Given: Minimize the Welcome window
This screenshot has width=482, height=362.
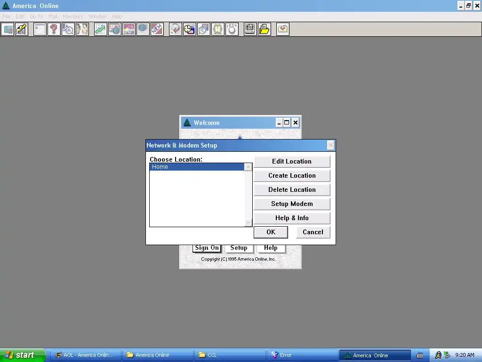Looking at the screenshot, I should pos(279,123).
